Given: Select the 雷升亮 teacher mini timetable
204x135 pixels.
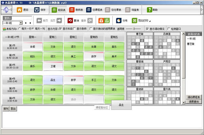Looking at the screenshot, I should tap(167, 96).
